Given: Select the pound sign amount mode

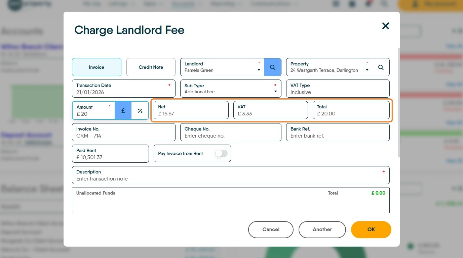Looking at the screenshot, I should point(123,110).
